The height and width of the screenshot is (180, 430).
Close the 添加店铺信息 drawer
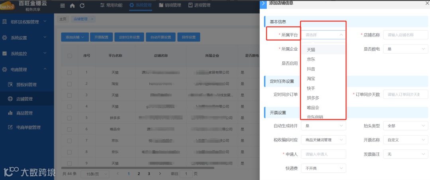pyautogui.click(x=427, y=3)
